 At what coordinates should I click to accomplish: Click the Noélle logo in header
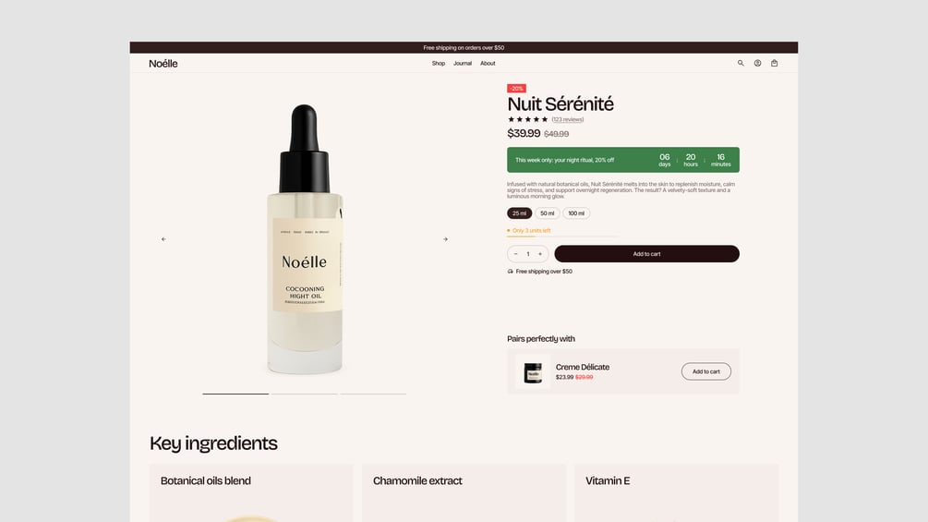(x=163, y=64)
